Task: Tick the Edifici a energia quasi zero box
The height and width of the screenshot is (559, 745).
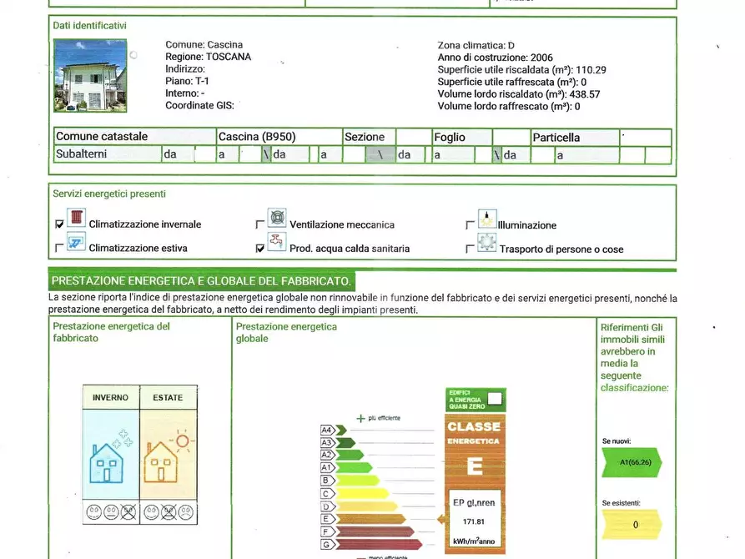Action: click(x=495, y=399)
